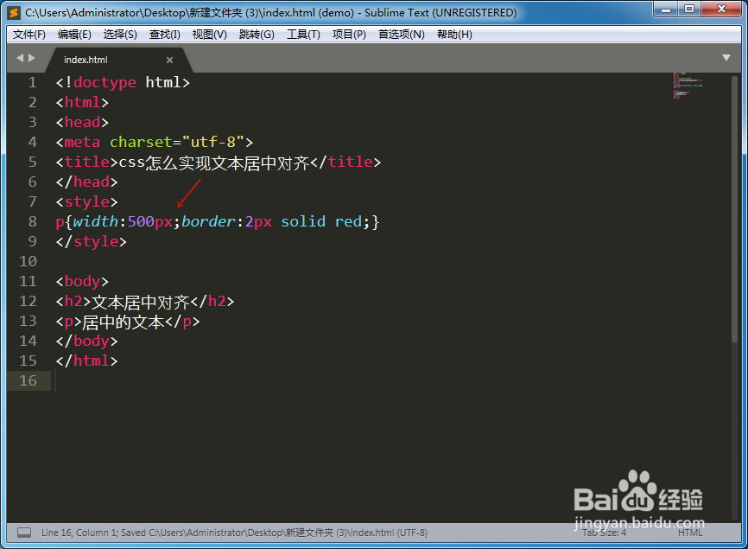Click the red color value
Screen dimensions: 748x549
pyautogui.click(x=349, y=221)
